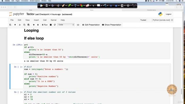Image resolution: width=185 pixels, height=104 pixels.
Task: Restart the kernel circular arrow icon
Action: (55, 25)
